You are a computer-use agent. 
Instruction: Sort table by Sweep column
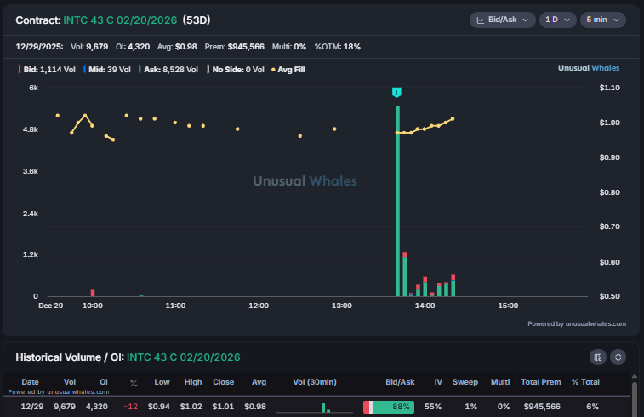click(x=465, y=382)
